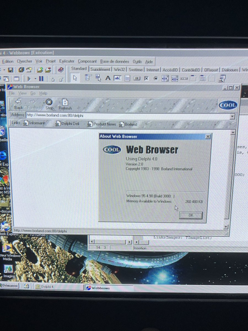Select the Back arrow navigation icon

tap(18, 102)
